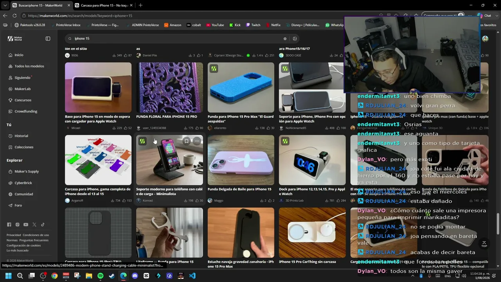
Task: Open Carcasa para iPhone gama completa thumbnail
Action: tap(98, 160)
